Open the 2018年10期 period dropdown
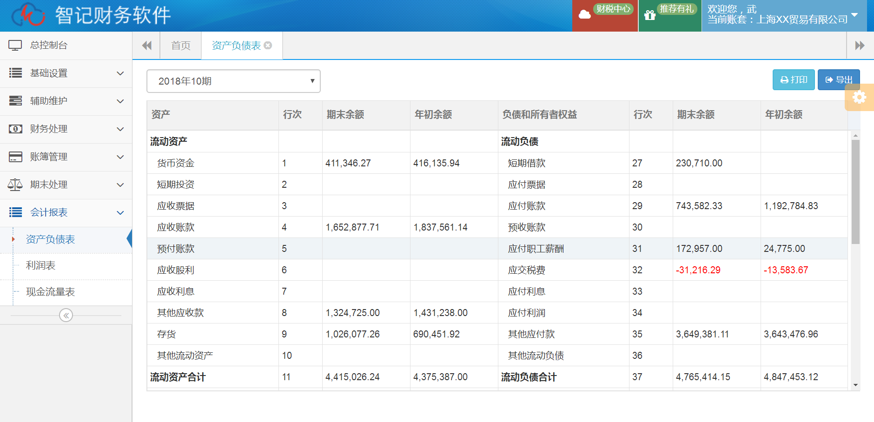874x422 pixels. pos(233,81)
